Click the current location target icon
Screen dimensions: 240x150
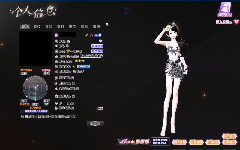click(22, 116)
